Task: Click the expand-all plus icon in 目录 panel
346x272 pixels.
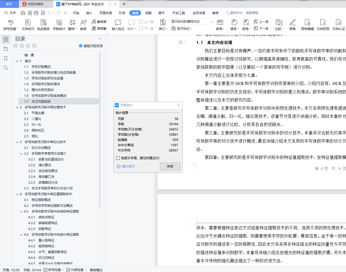Action: point(28,46)
